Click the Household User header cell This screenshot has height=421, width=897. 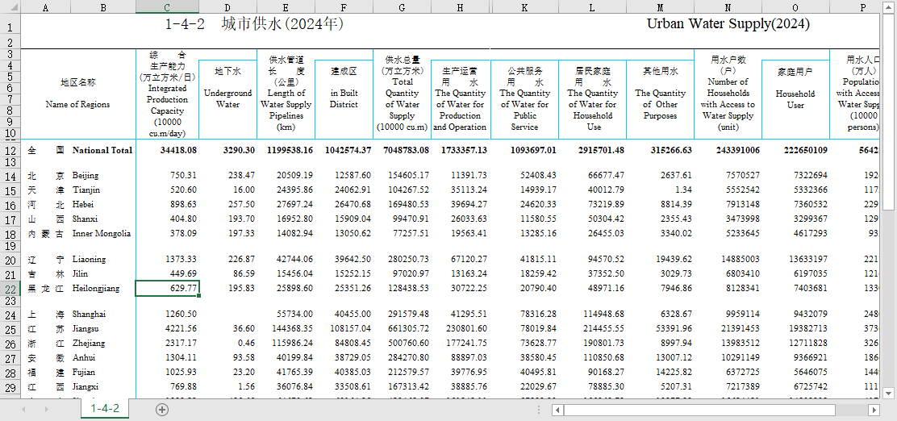795,99
